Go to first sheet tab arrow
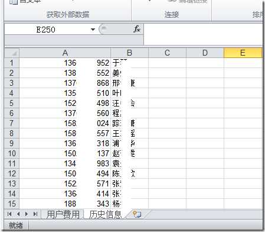Screen dimensions: 265x232 (x=9, y=214)
